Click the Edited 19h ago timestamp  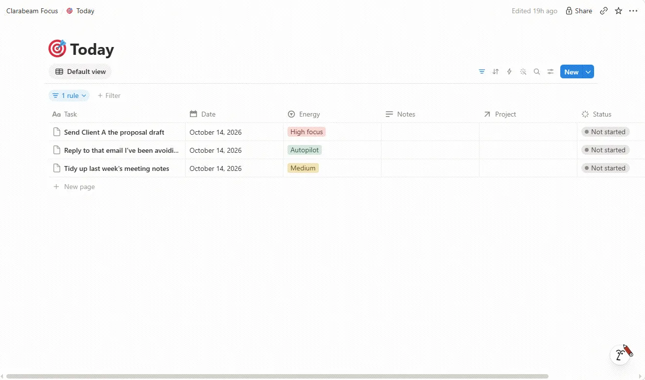point(534,11)
